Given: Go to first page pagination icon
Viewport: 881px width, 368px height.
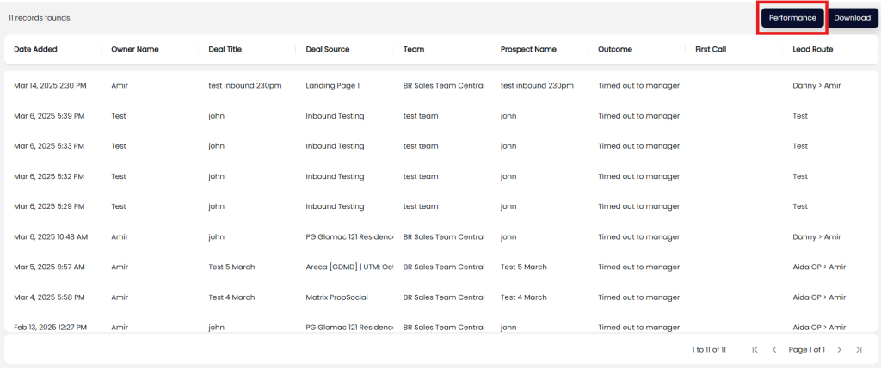Looking at the screenshot, I should (x=755, y=350).
